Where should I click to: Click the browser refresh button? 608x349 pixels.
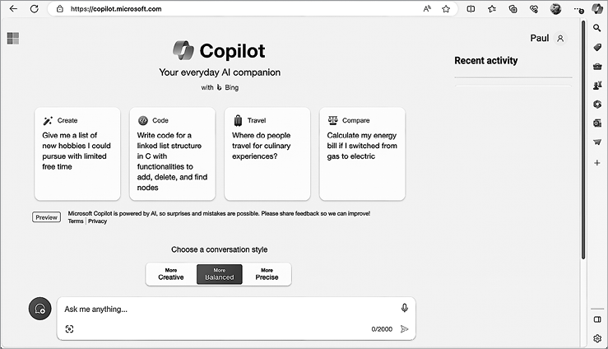coord(34,9)
